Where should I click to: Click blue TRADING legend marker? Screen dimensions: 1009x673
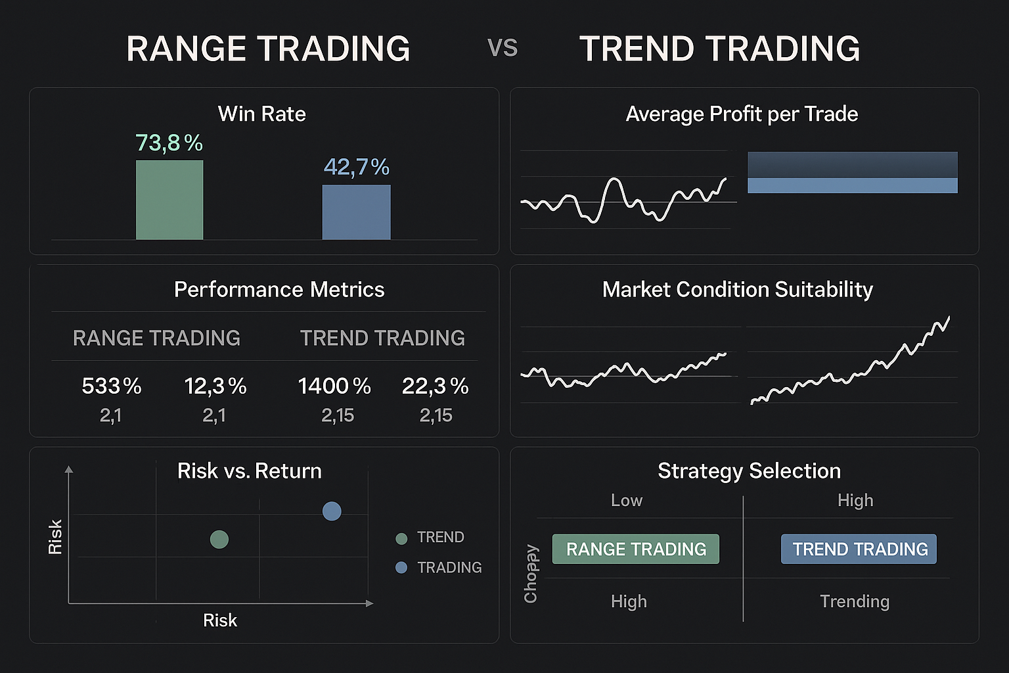point(401,567)
